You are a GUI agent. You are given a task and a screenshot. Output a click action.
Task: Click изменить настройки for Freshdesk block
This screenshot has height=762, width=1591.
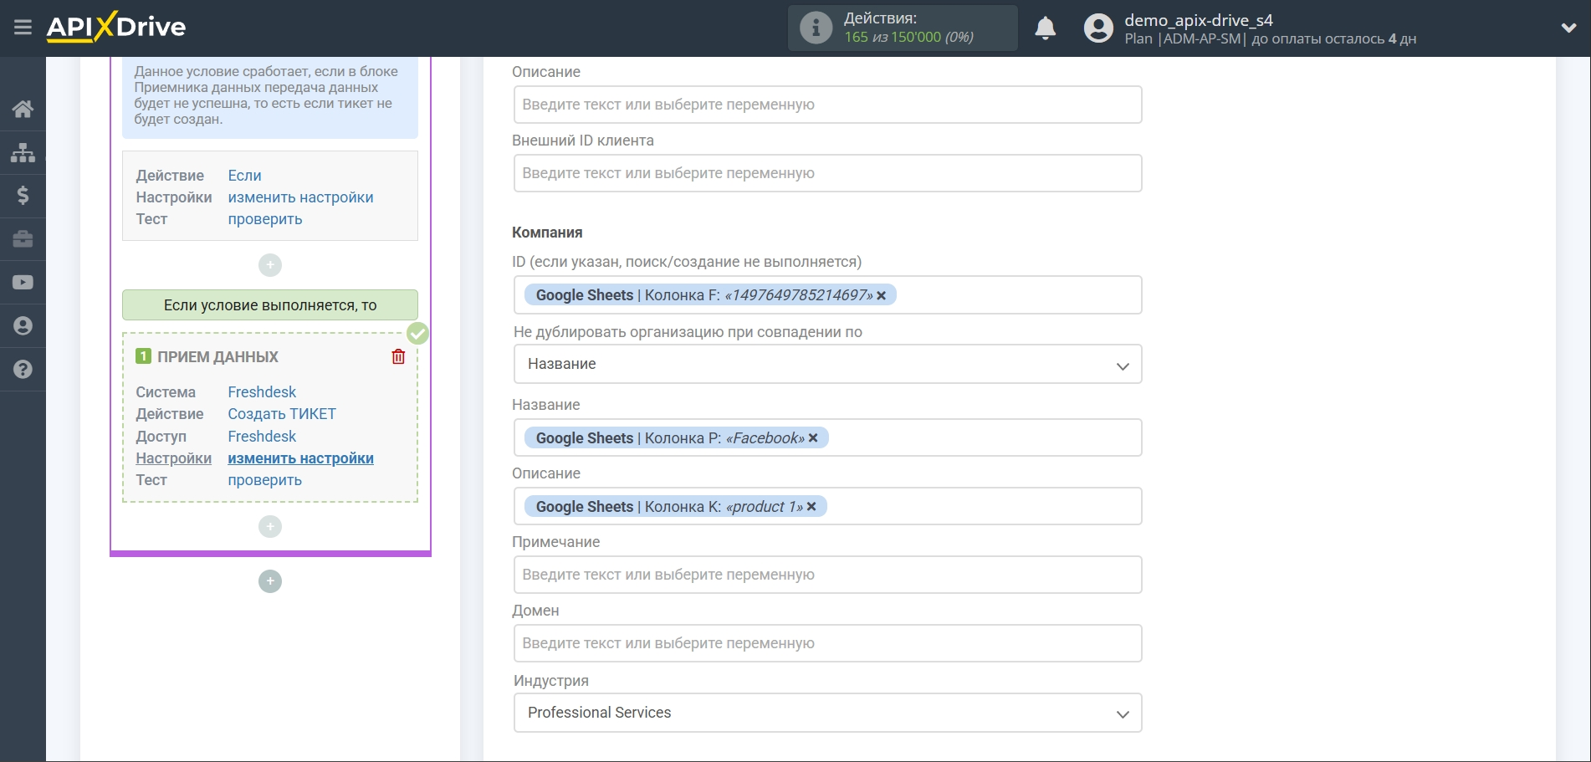point(300,458)
